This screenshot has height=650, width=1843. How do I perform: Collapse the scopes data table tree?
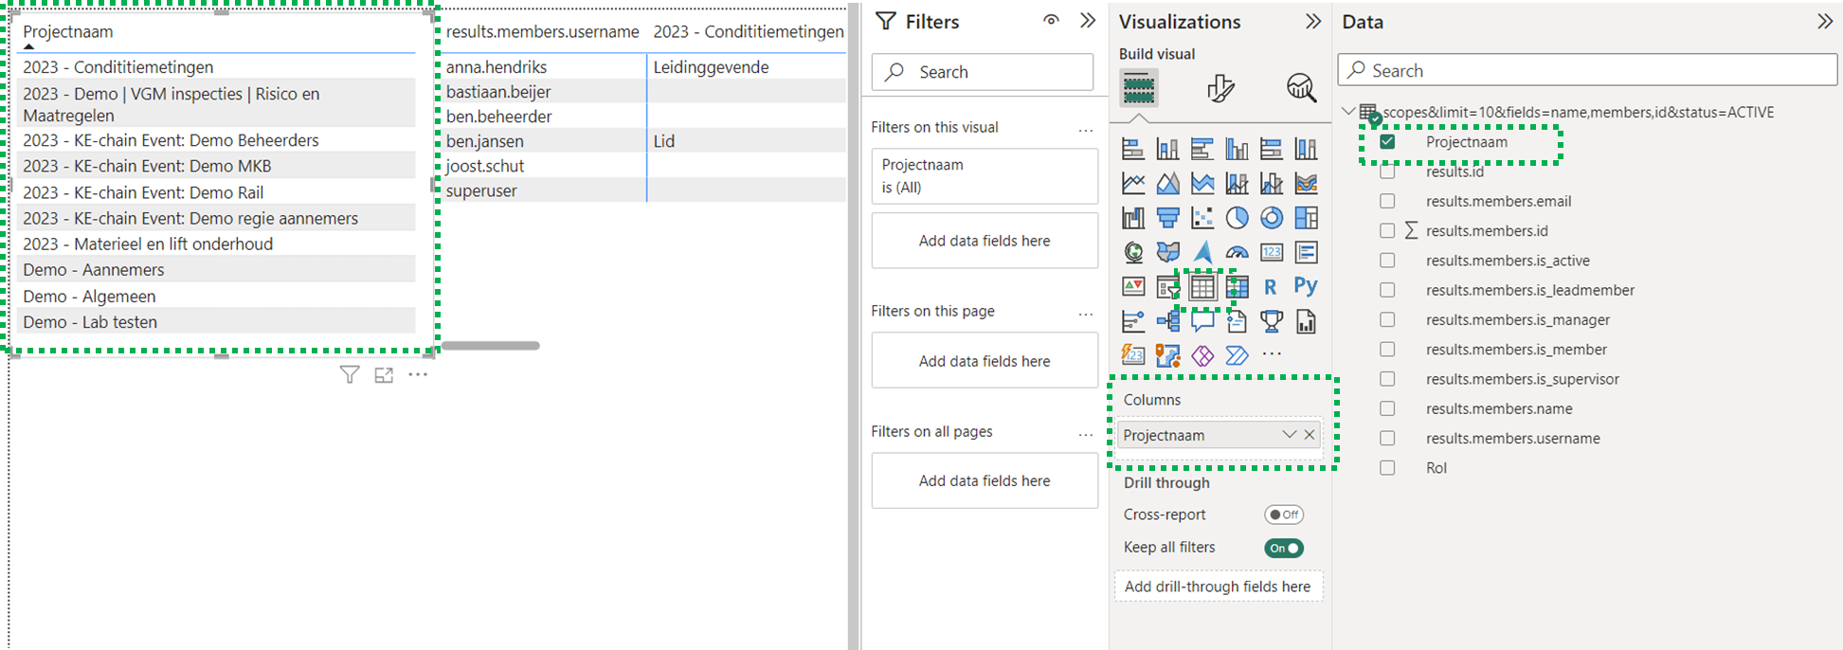coord(1348,112)
